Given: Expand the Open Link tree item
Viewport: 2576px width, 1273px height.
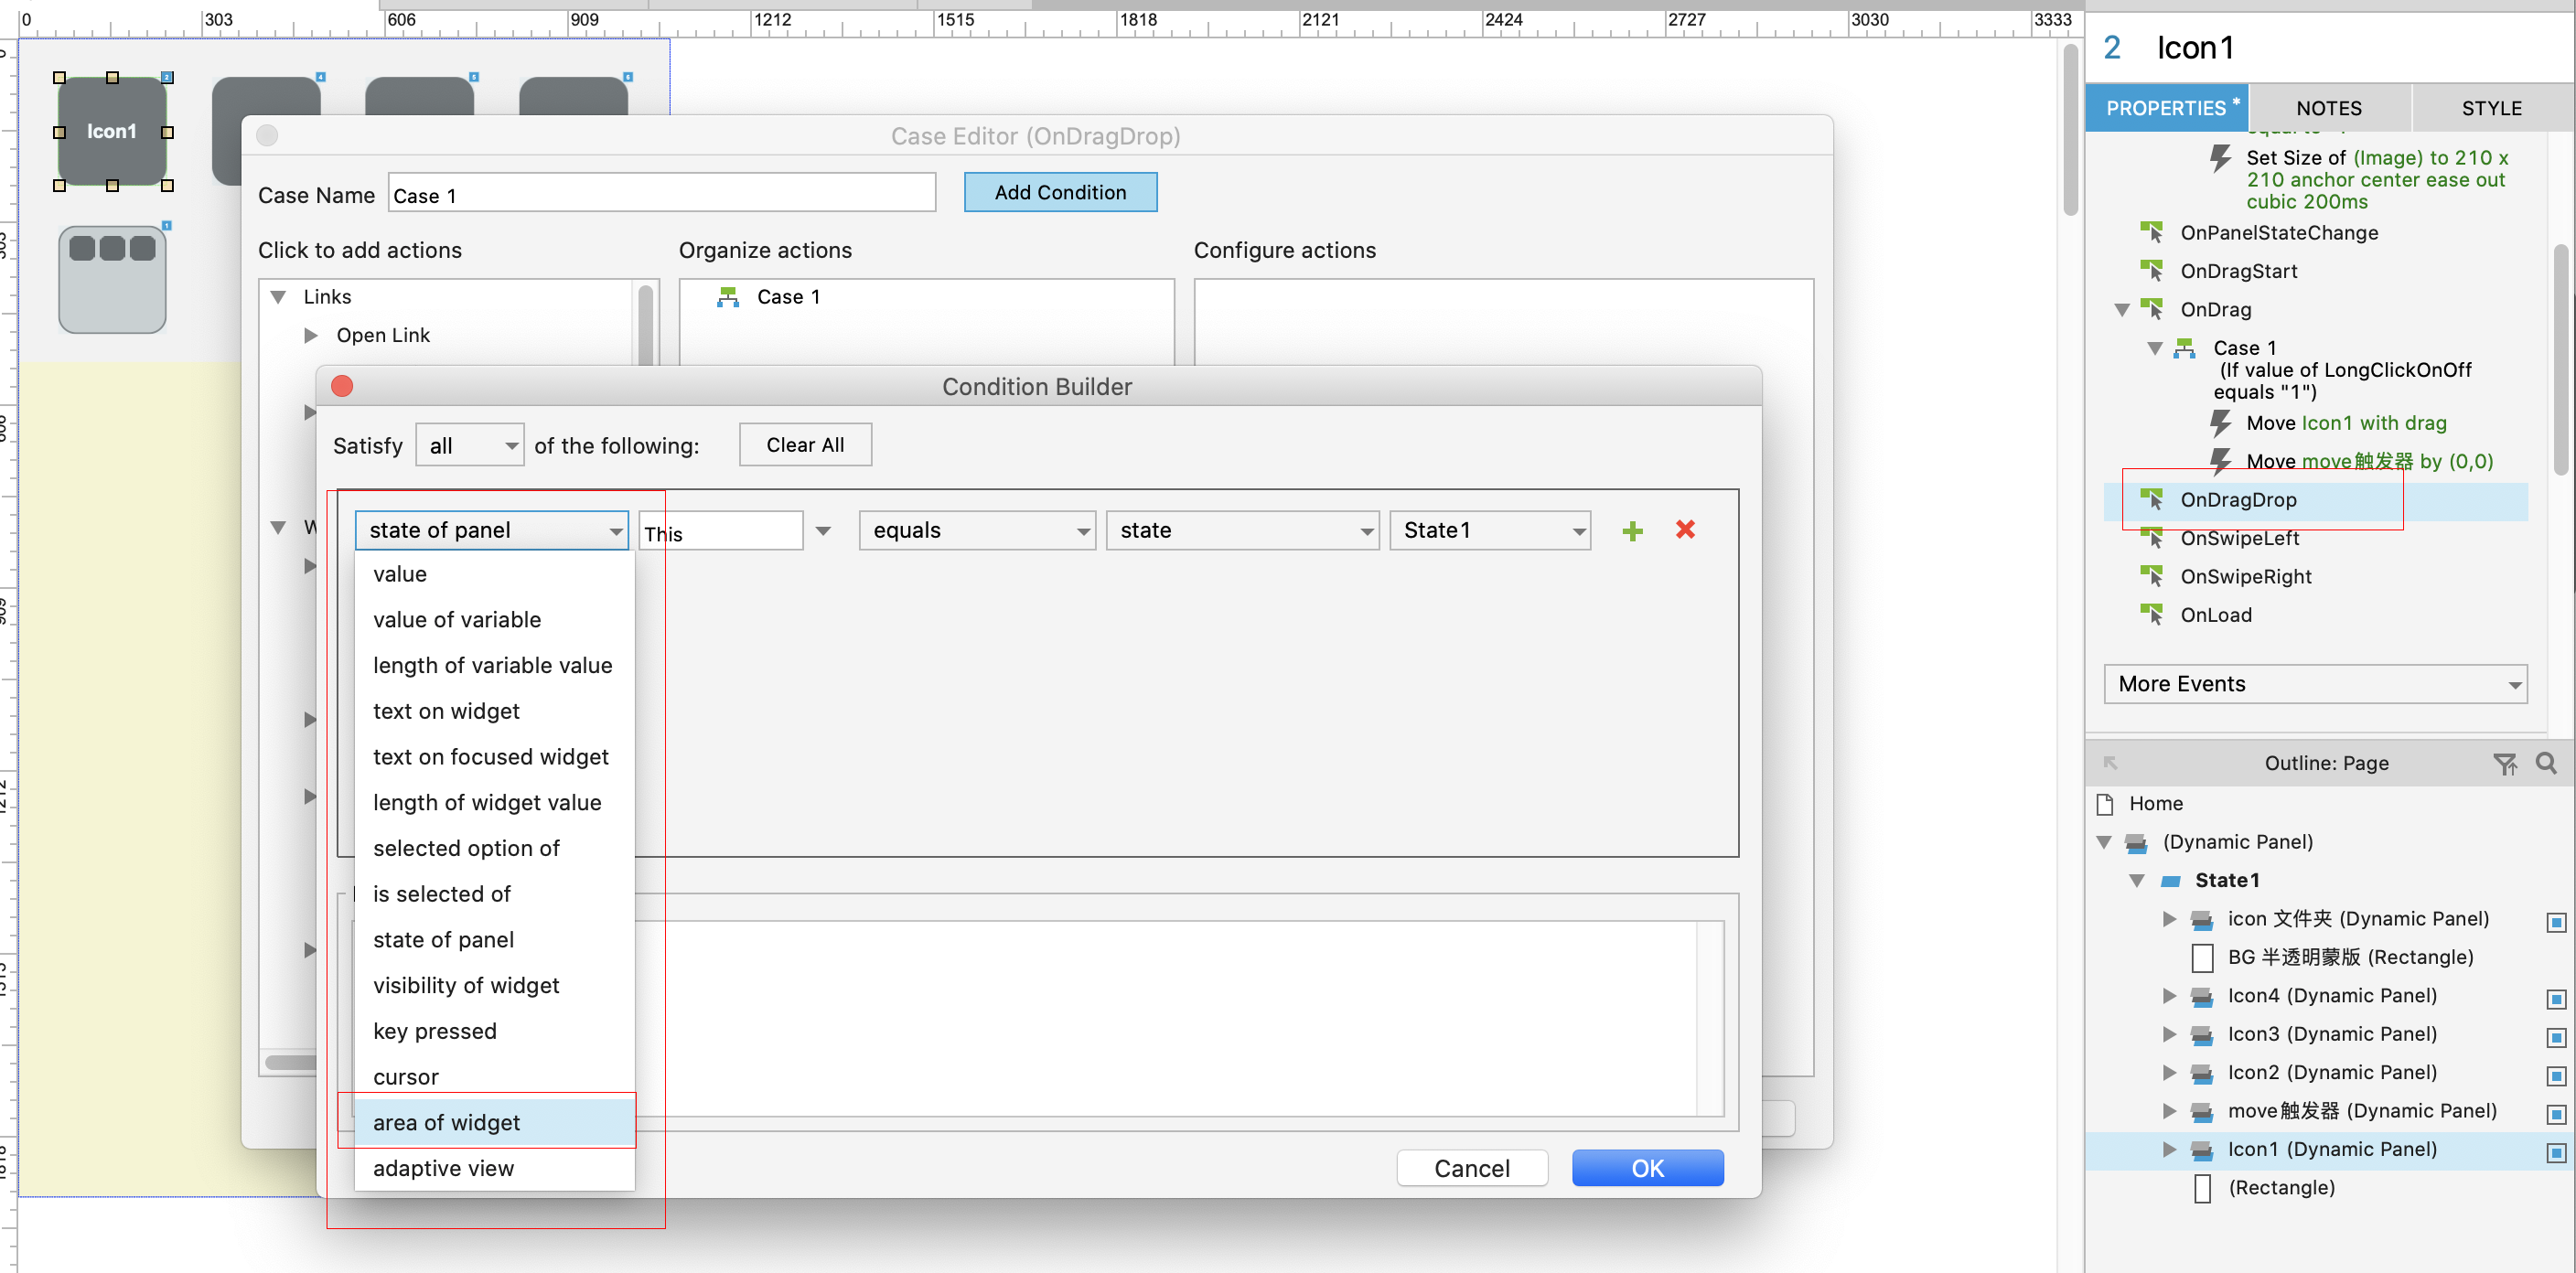Looking at the screenshot, I should tap(310, 336).
